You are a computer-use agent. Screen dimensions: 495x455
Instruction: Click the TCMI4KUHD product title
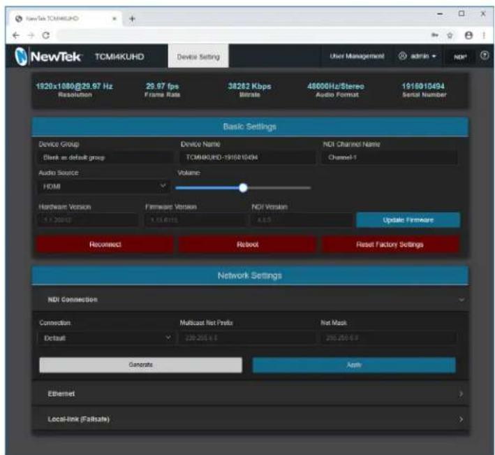tap(119, 57)
